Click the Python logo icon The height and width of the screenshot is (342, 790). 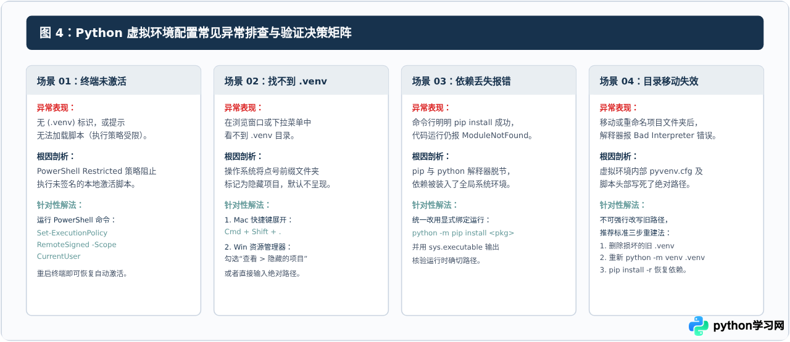tap(699, 326)
